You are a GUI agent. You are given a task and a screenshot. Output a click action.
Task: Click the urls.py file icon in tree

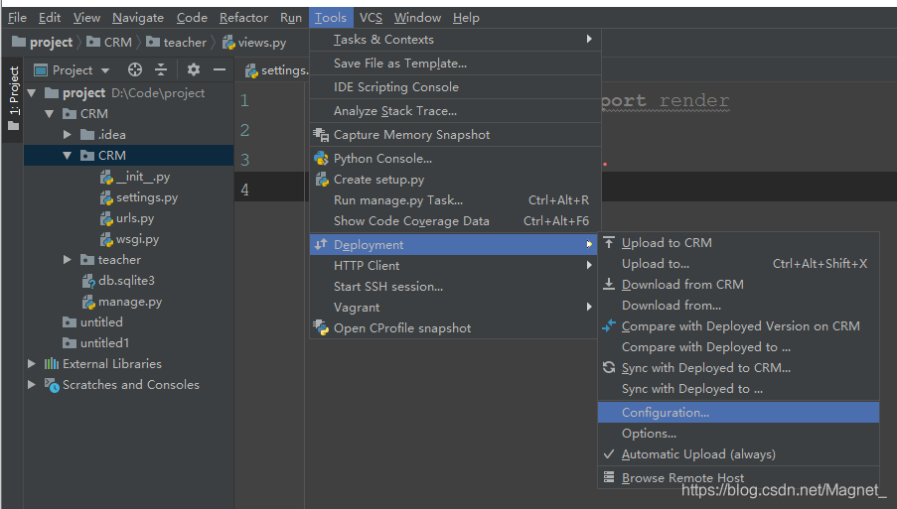click(x=106, y=219)
